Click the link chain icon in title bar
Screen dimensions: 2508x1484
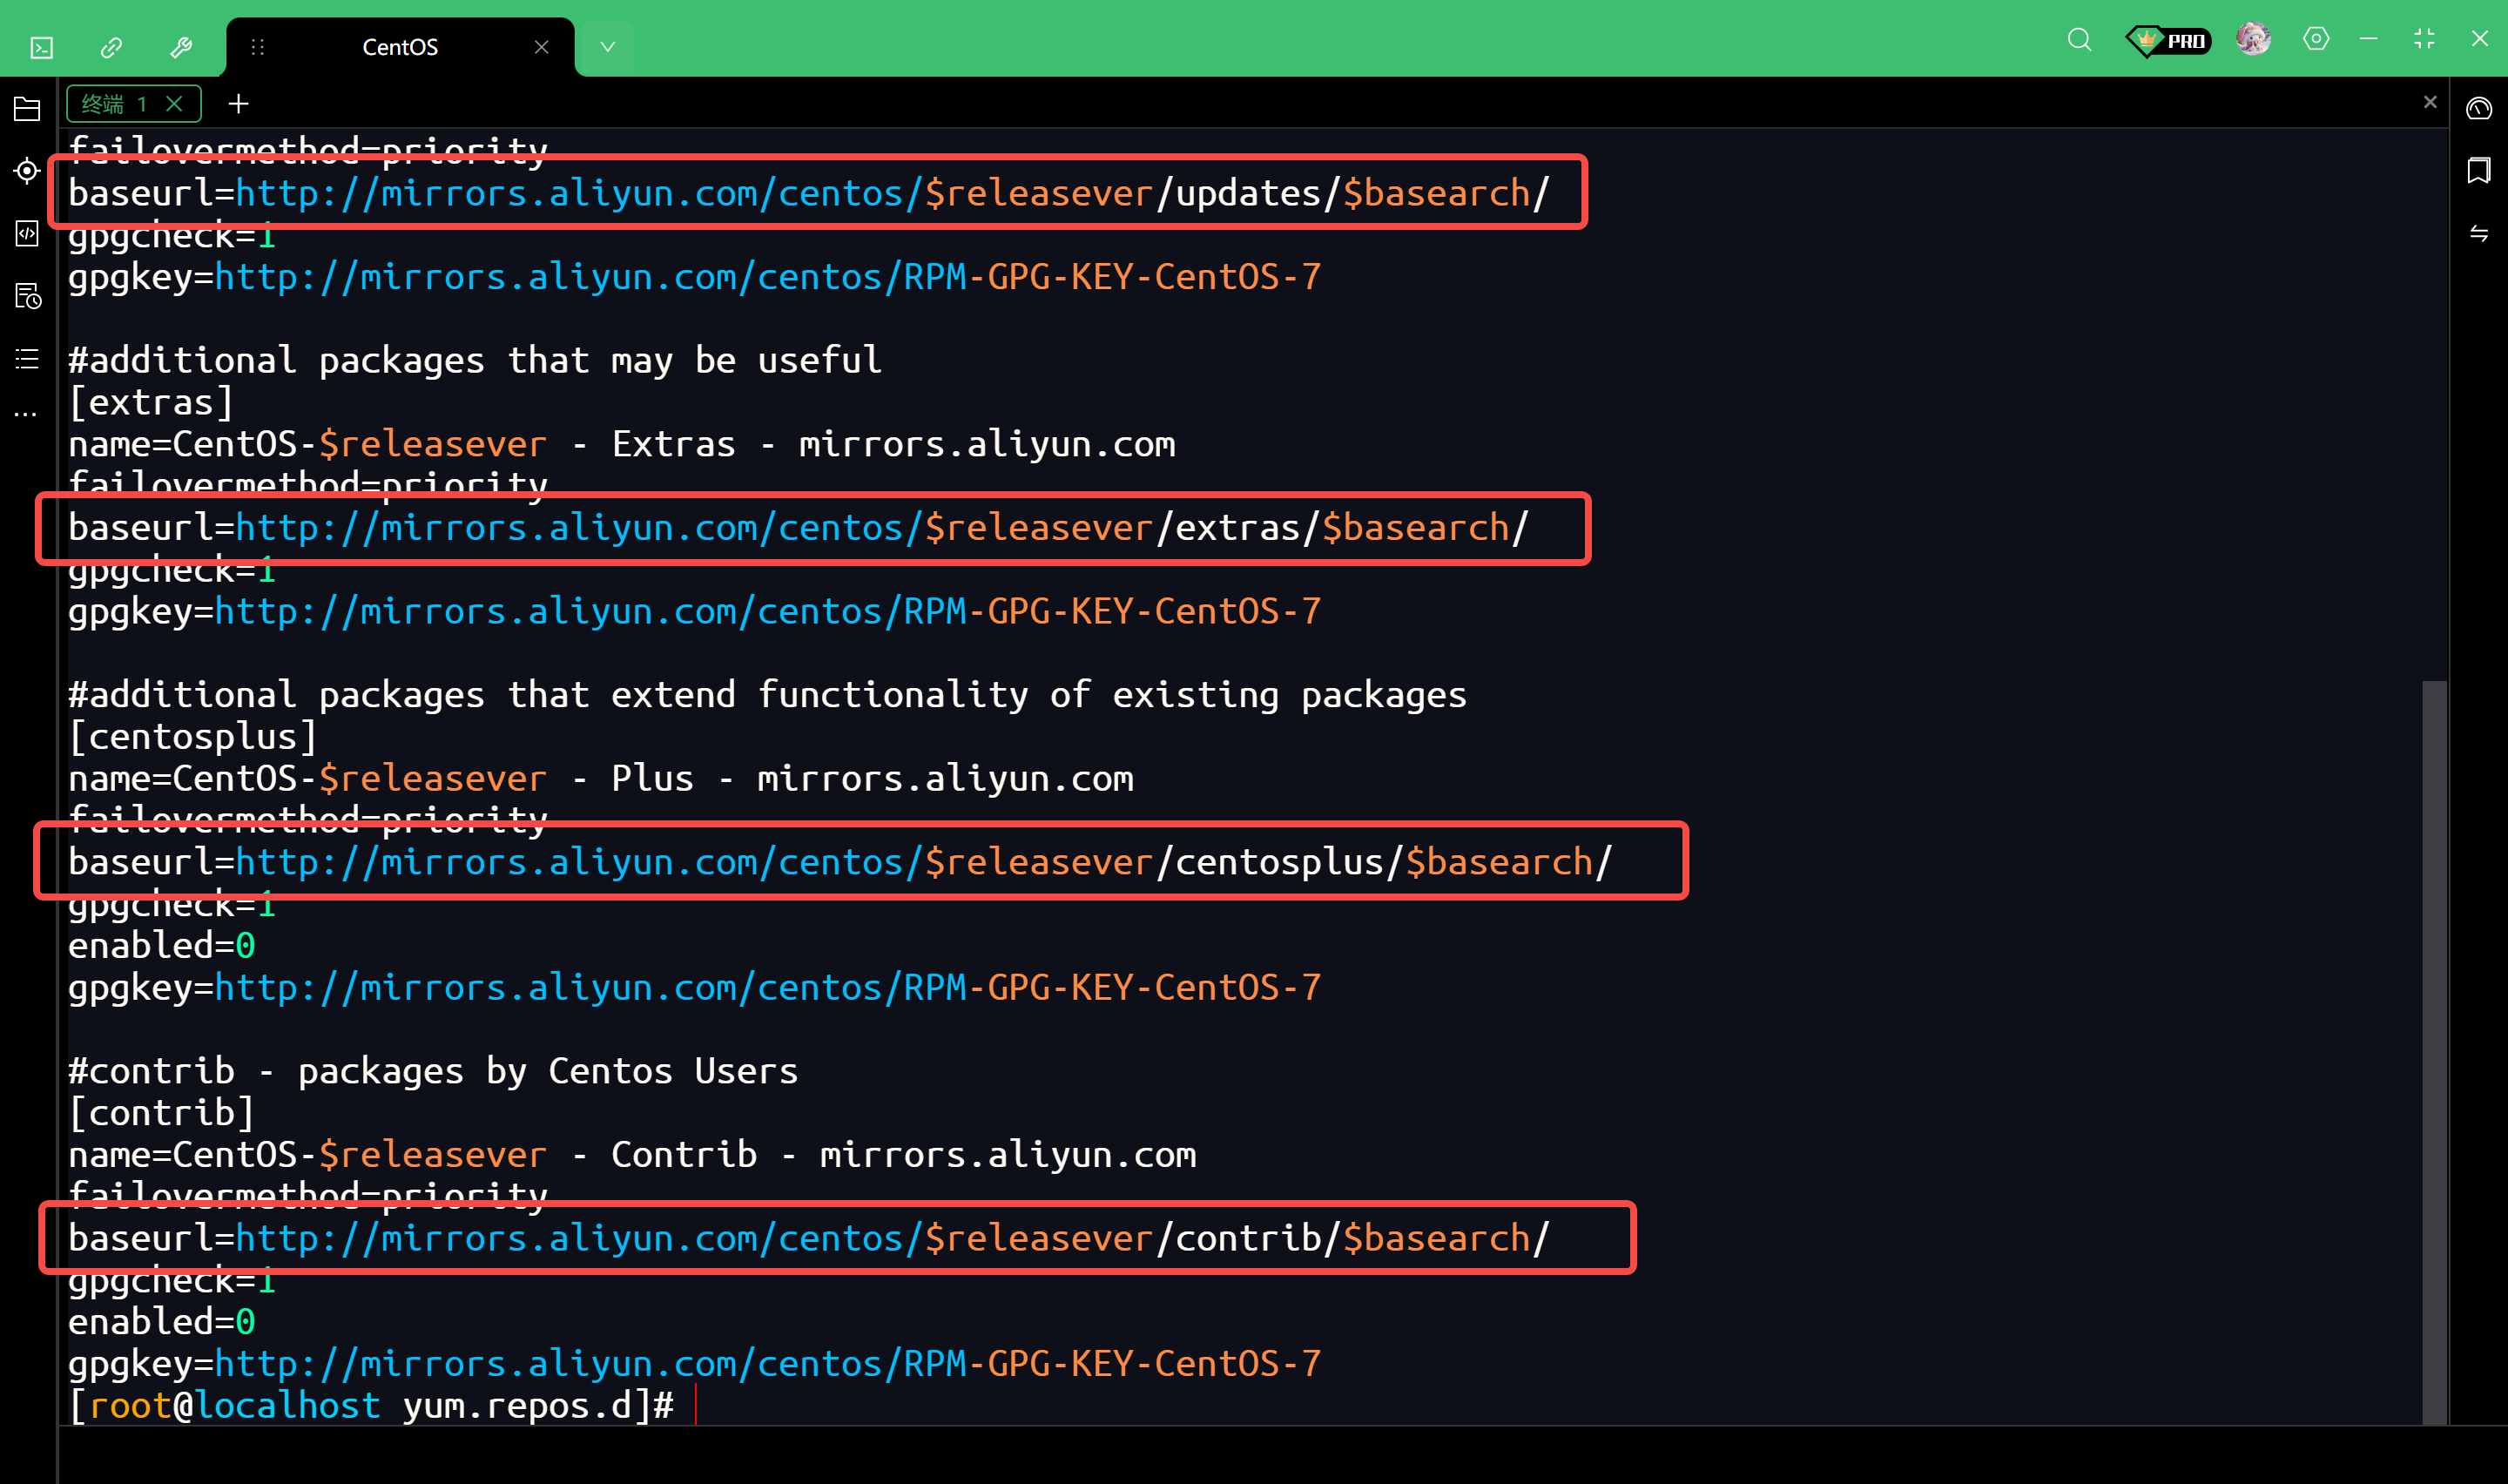(x=111, y=47)
